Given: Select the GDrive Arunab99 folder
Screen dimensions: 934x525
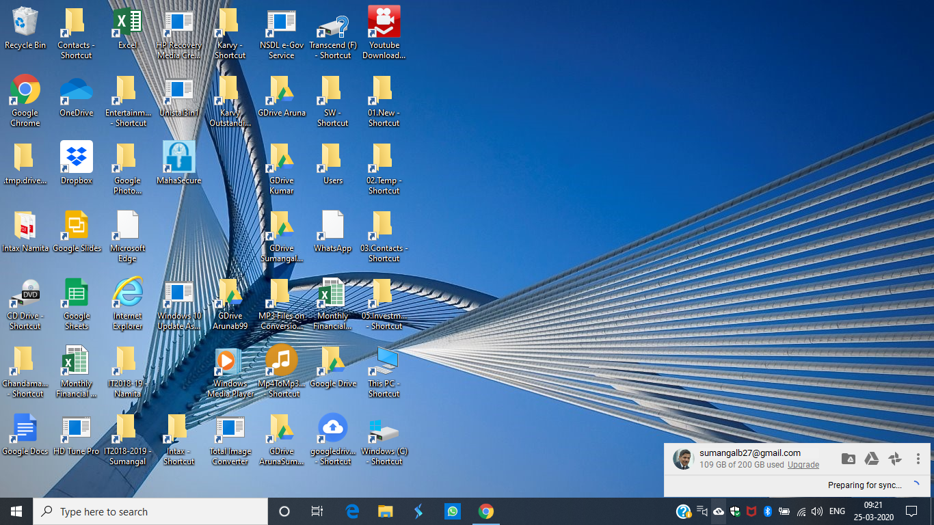Looking at the screenshot, I should [230, 304].
